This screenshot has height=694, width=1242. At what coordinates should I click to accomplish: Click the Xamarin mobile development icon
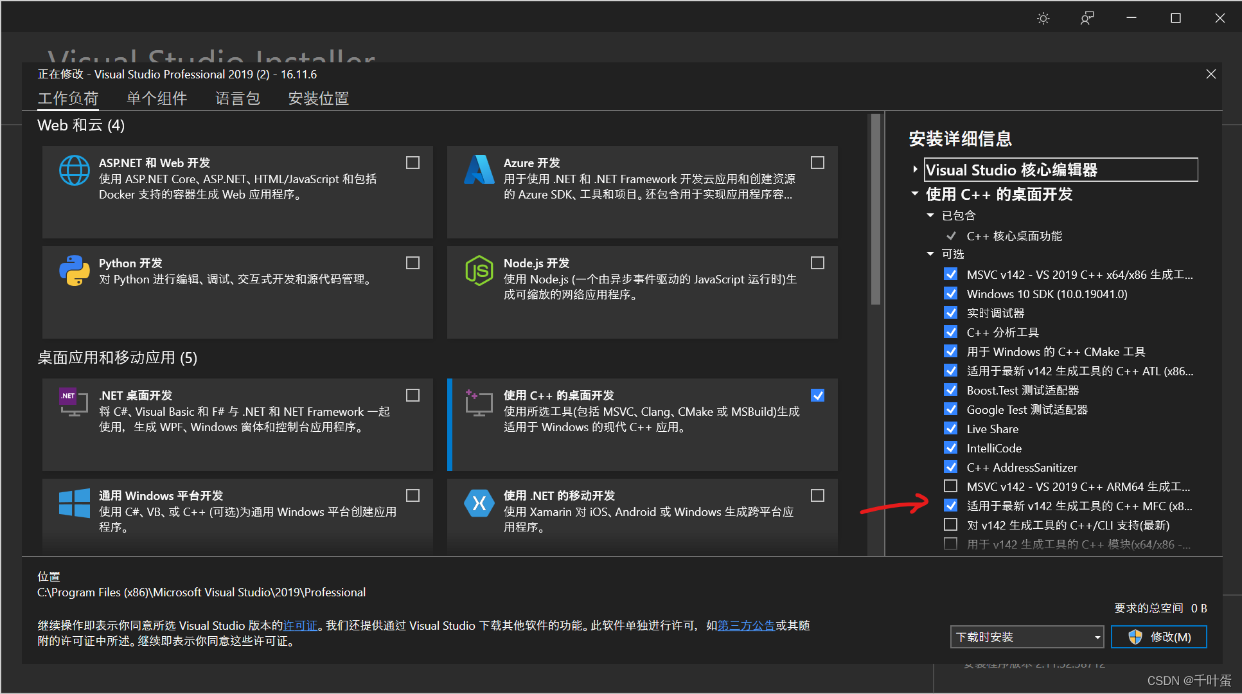pyautogui.click(x=479, y=503)
